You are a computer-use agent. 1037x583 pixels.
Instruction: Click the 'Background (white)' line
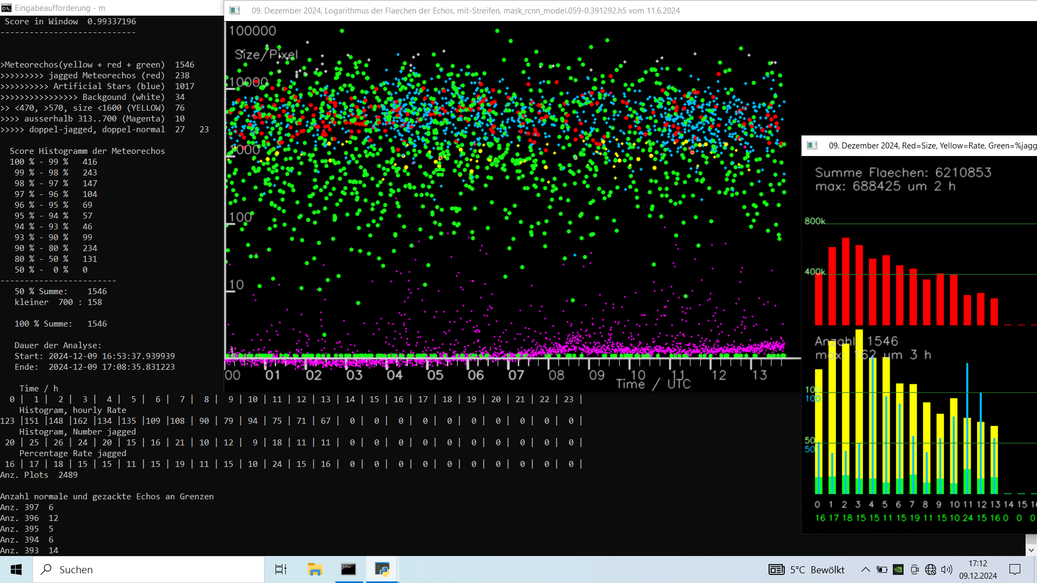coord(92,97)
